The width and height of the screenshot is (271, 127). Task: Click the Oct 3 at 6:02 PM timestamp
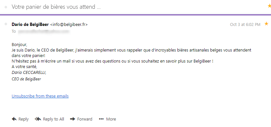coord(245,25)
